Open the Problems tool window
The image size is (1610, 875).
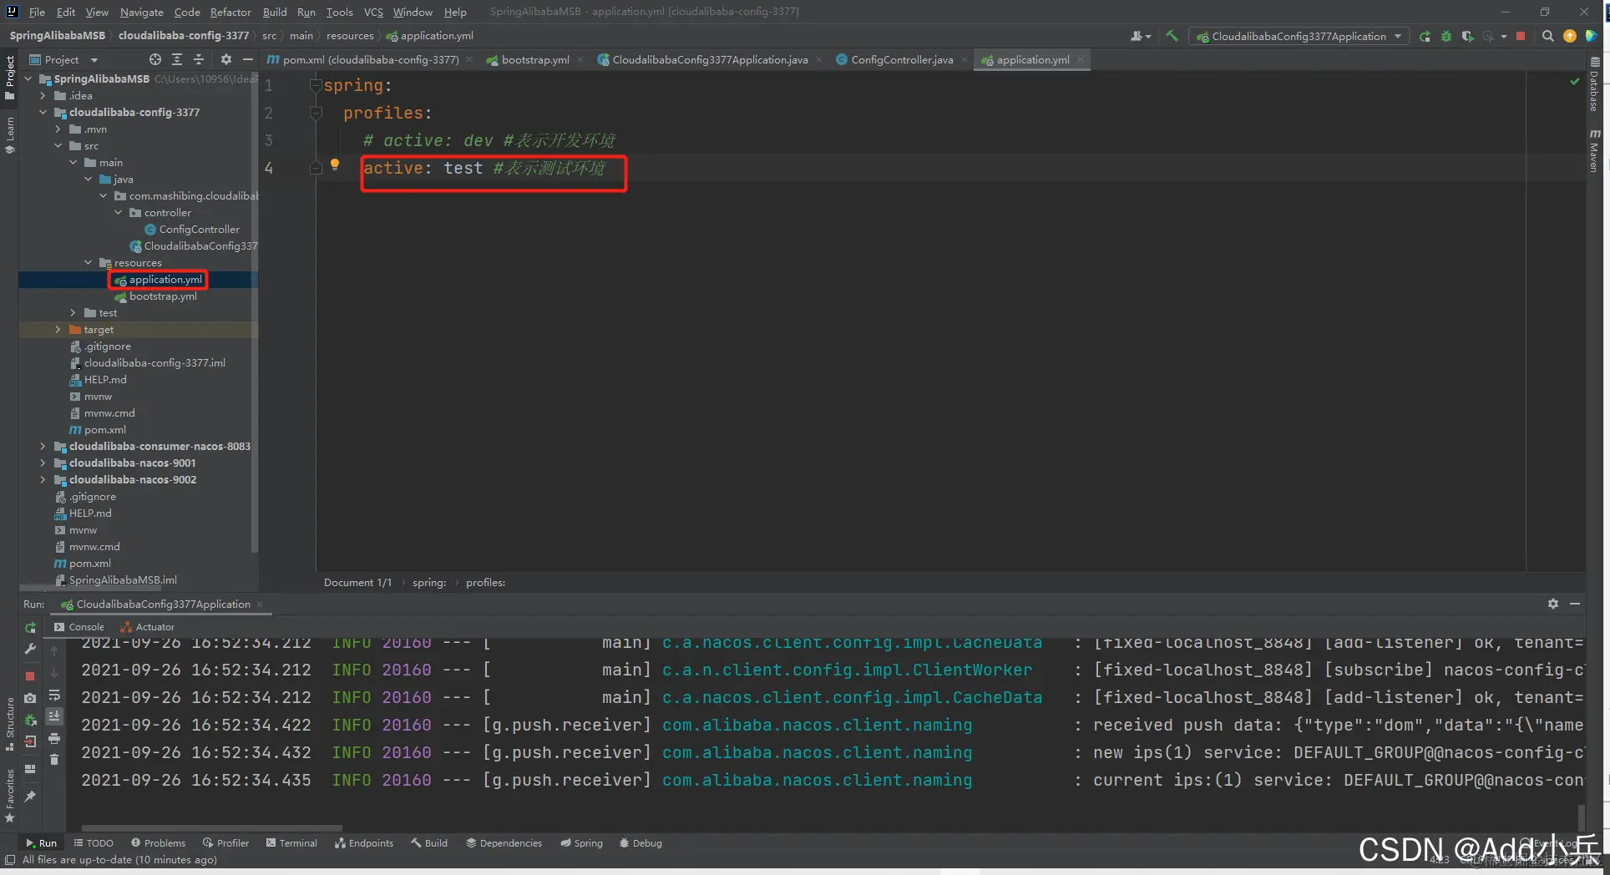pos(159,843)
